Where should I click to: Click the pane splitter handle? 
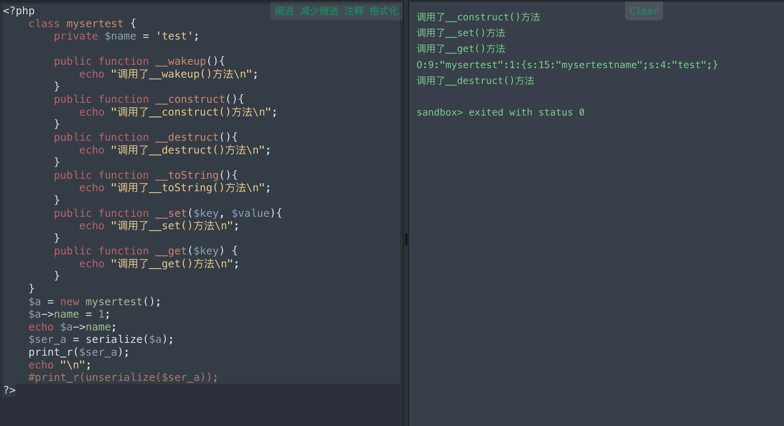(406, 239)
